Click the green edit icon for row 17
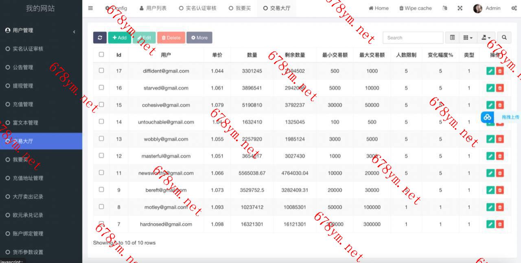The image size is (521, 263). [490, 71]
